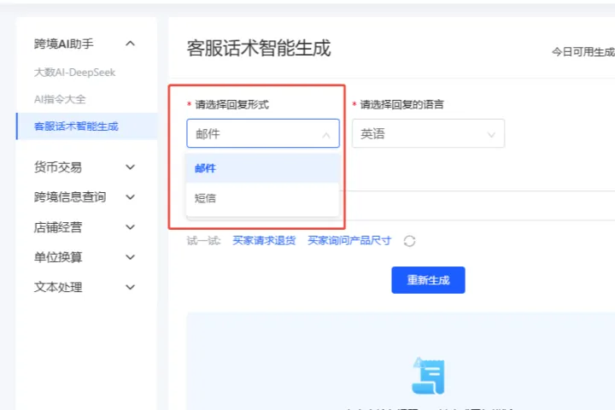Try the 买家询问产品尺寸 example link
This screenshot has height=410, width=615.
click(349, 241)
